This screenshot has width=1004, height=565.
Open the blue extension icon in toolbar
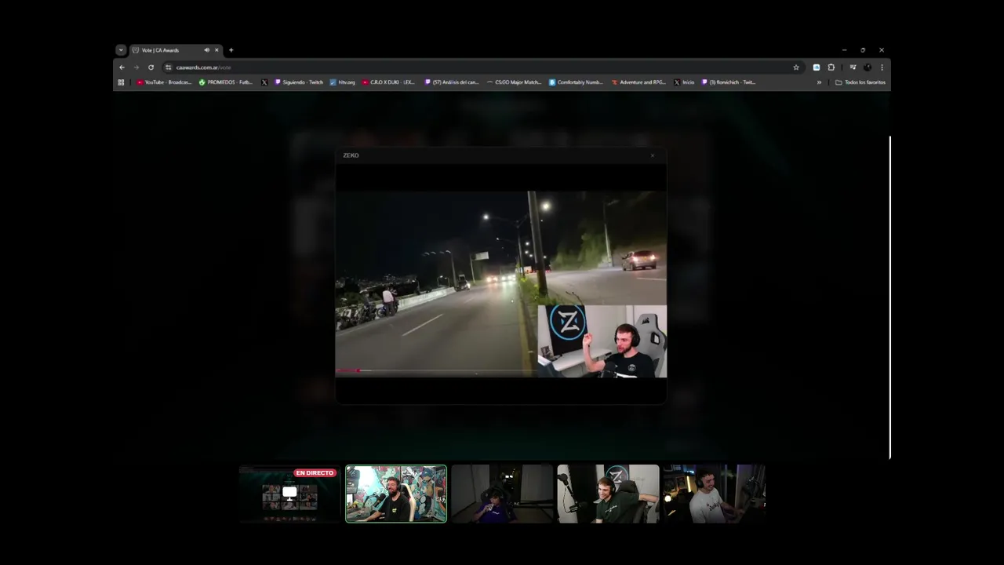[817, 67]
